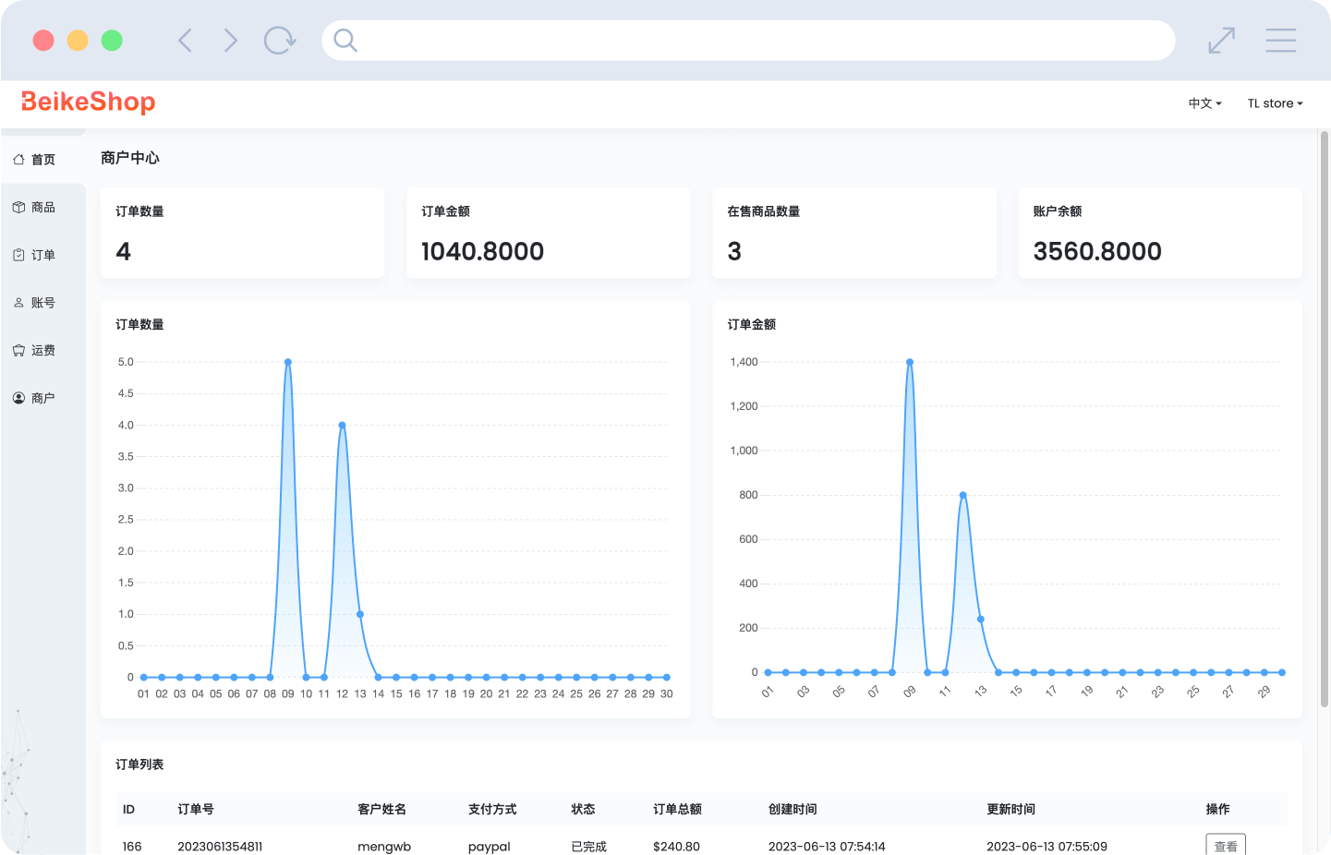Open the 订单 sidebar menu
1331x855 pixels.
pyautogui.click(x=42, y=255)
